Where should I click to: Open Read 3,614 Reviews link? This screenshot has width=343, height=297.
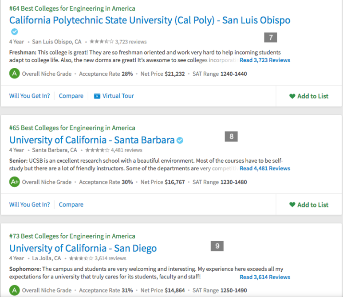(265, 277)
